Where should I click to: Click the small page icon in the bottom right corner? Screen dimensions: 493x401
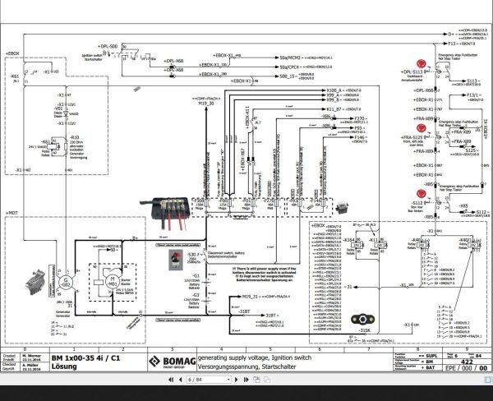coord(488,380)
